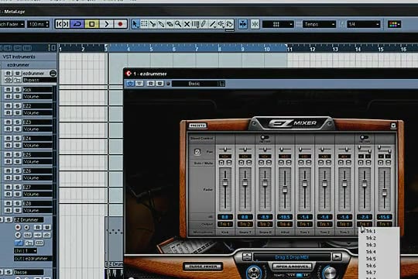Click the Stop transport button

pyautogui.click(x=92, y=24)
